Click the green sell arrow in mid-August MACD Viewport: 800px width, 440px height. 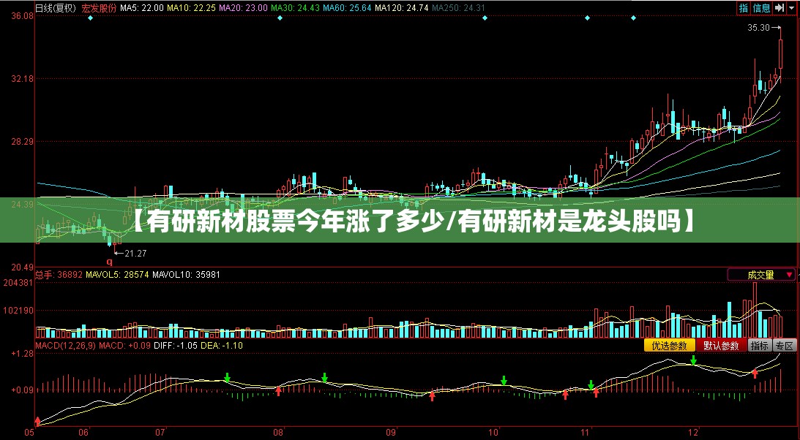tap(324, 378)
